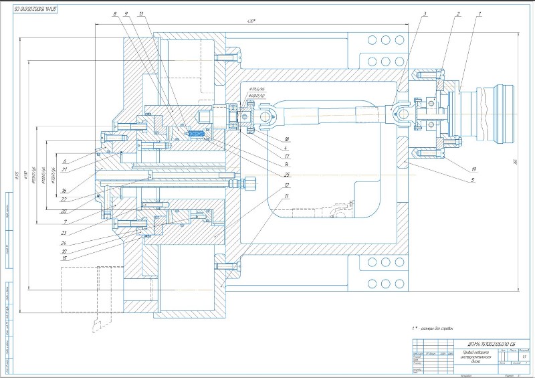Screen dimensions: 535x378
Task: Select the 430* overall length dimension
Action: click(251, 21)
